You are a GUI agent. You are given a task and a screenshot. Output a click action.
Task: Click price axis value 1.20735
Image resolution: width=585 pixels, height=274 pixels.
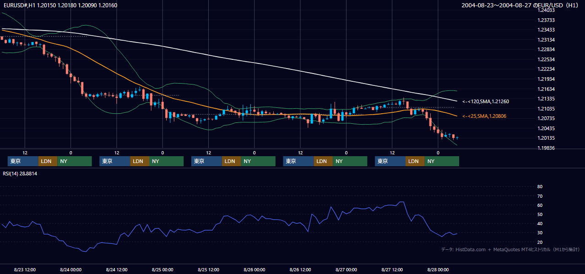tap(546, 118)
